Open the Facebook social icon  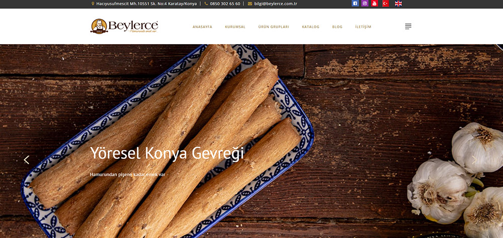point(355,4)
